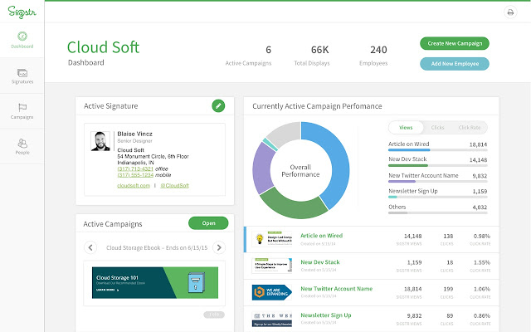Open the office phone number link

click(x=135, y=168)
